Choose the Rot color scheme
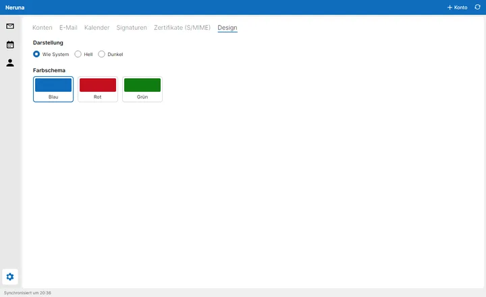This screenshot has height=297, width=486. [98, 89]
